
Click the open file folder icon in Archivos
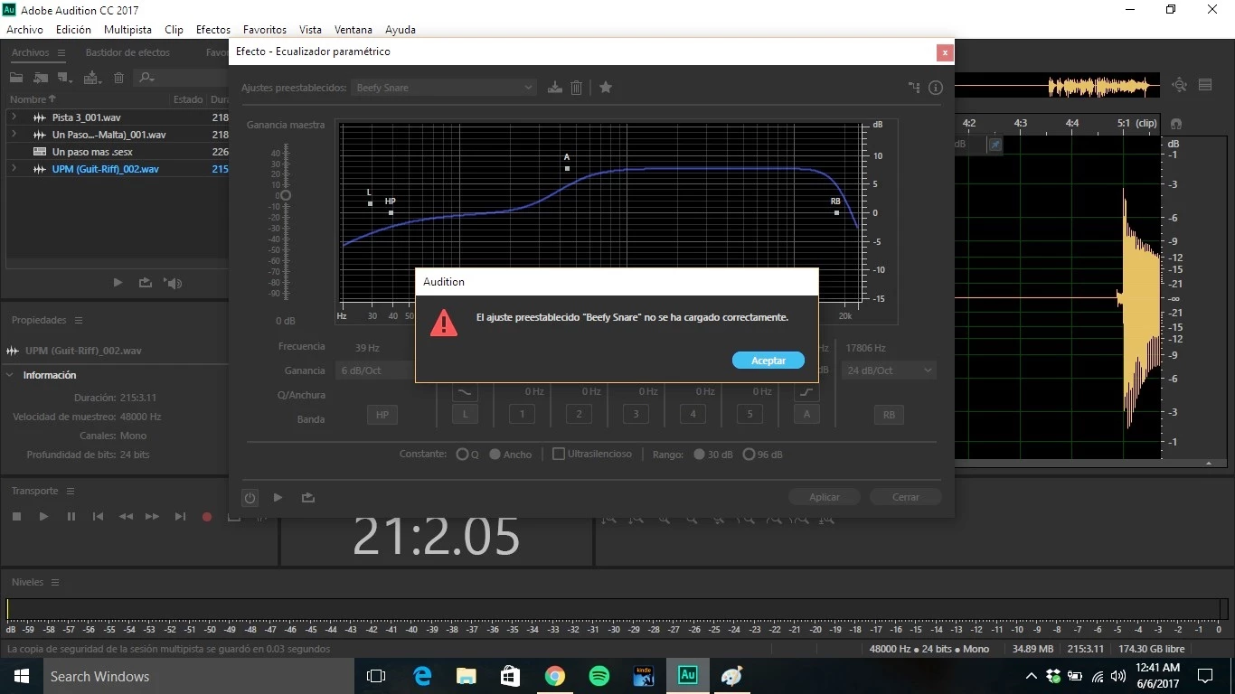[x=17, y=78]
